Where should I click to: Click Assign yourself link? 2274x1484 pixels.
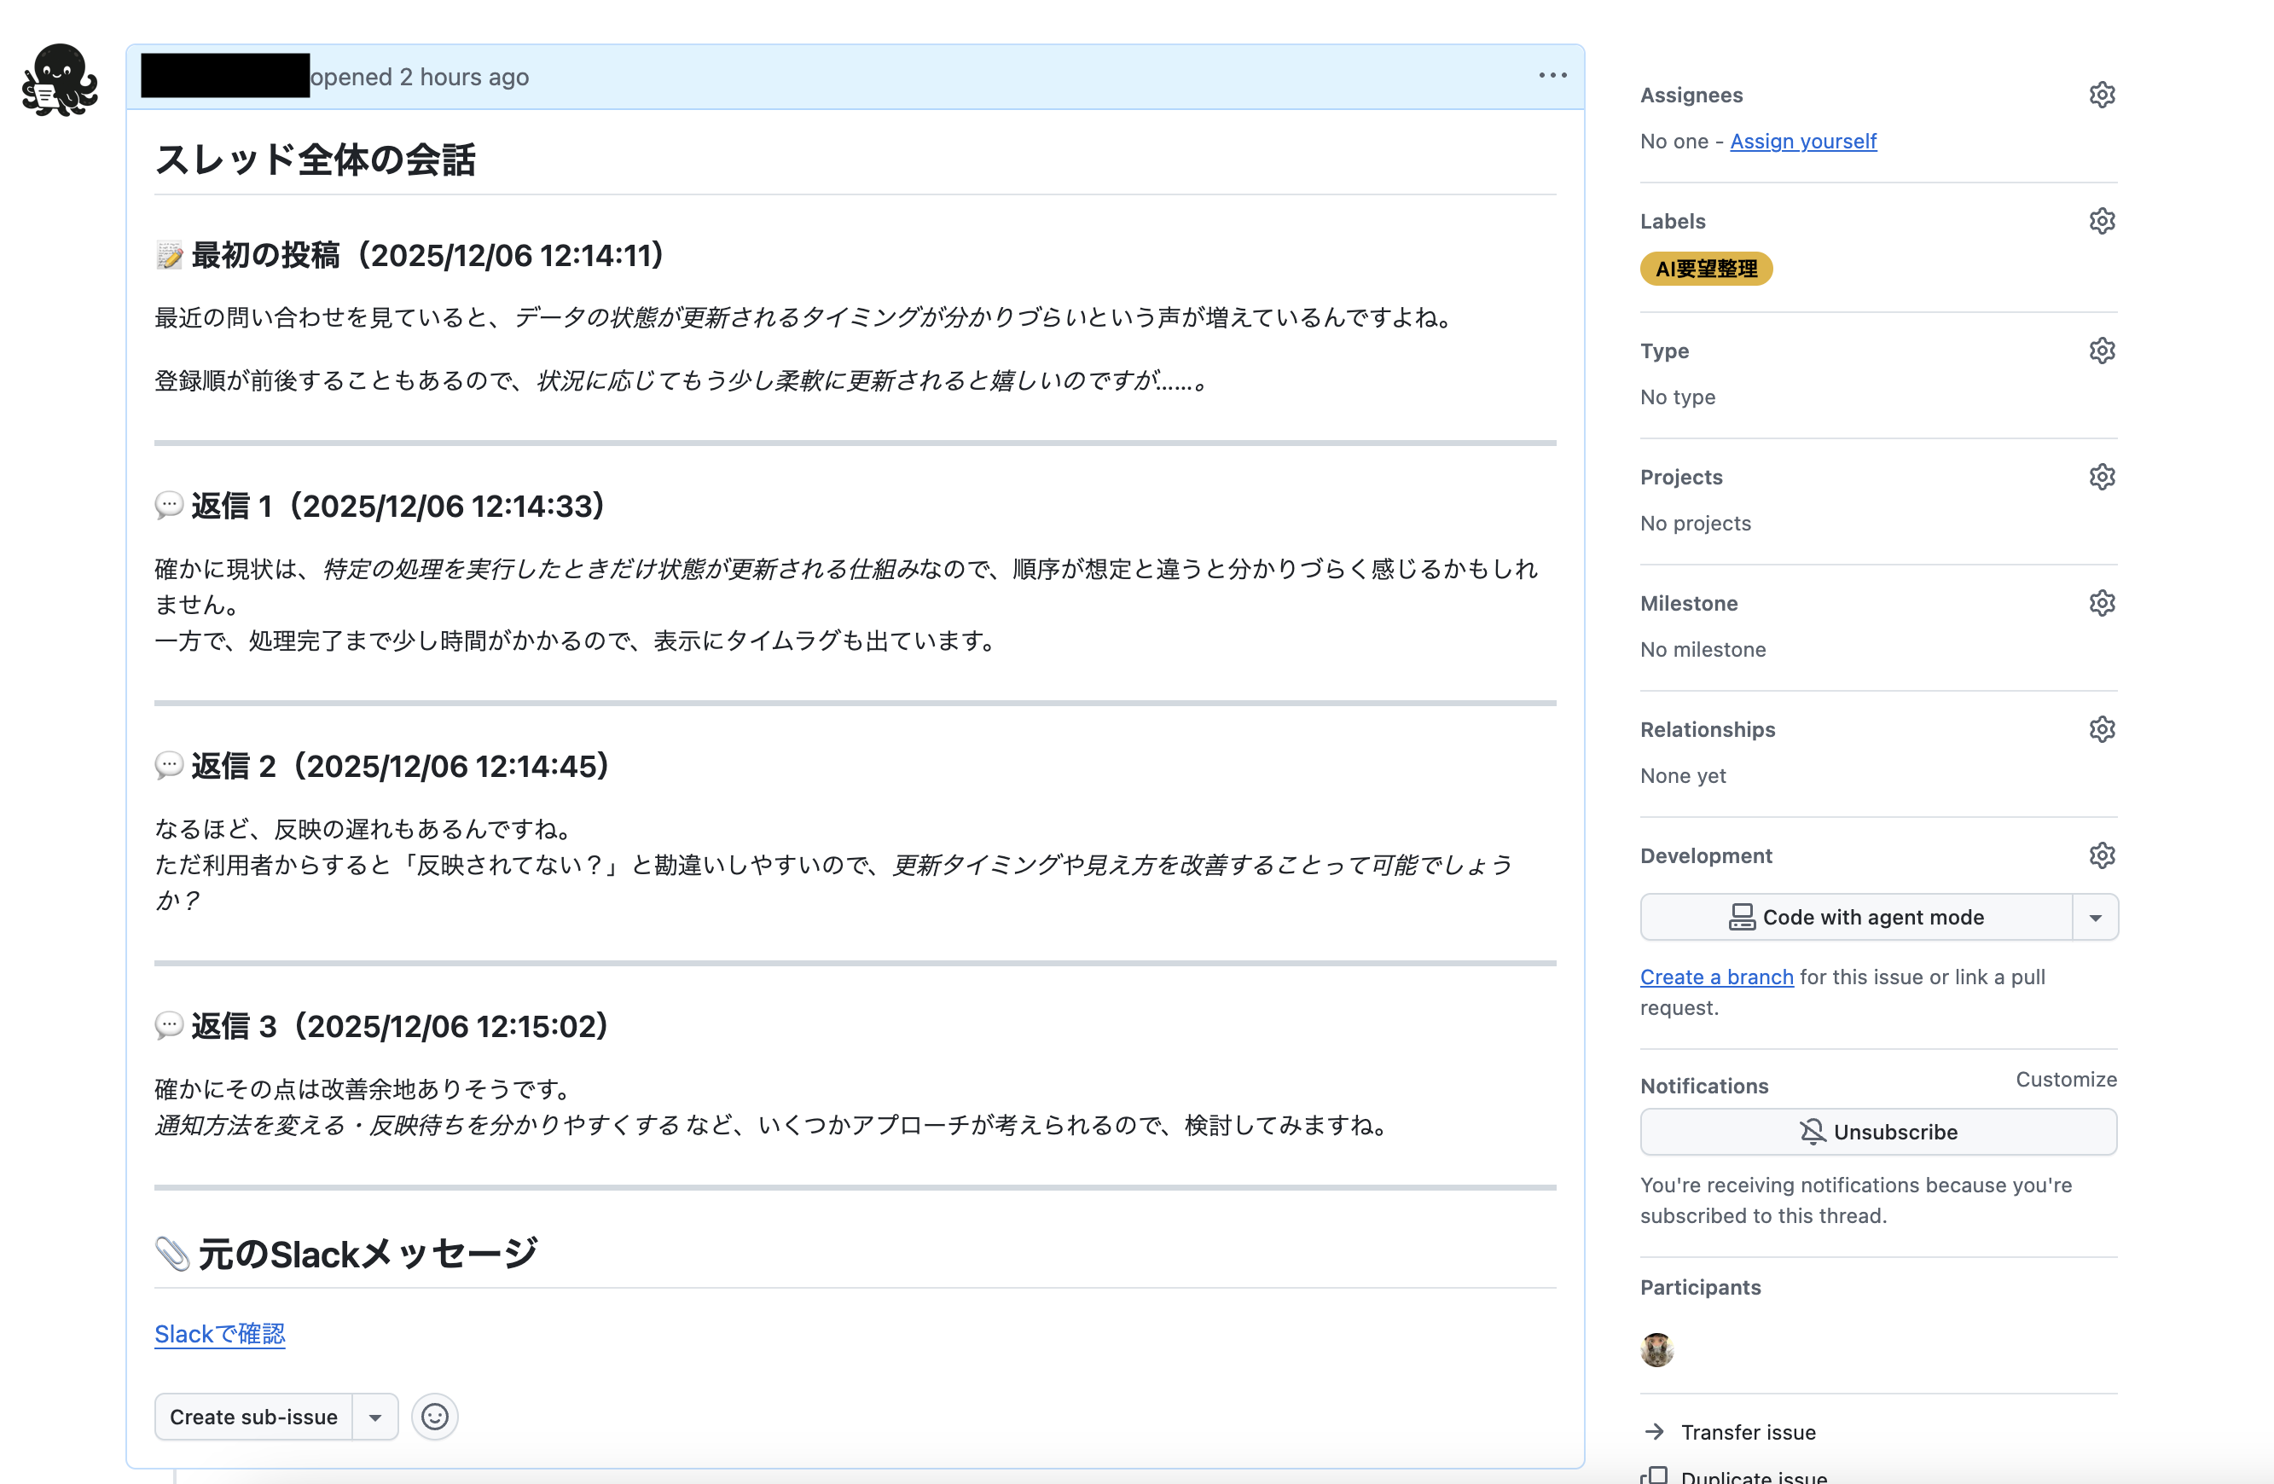click(x=1803, y=141)
